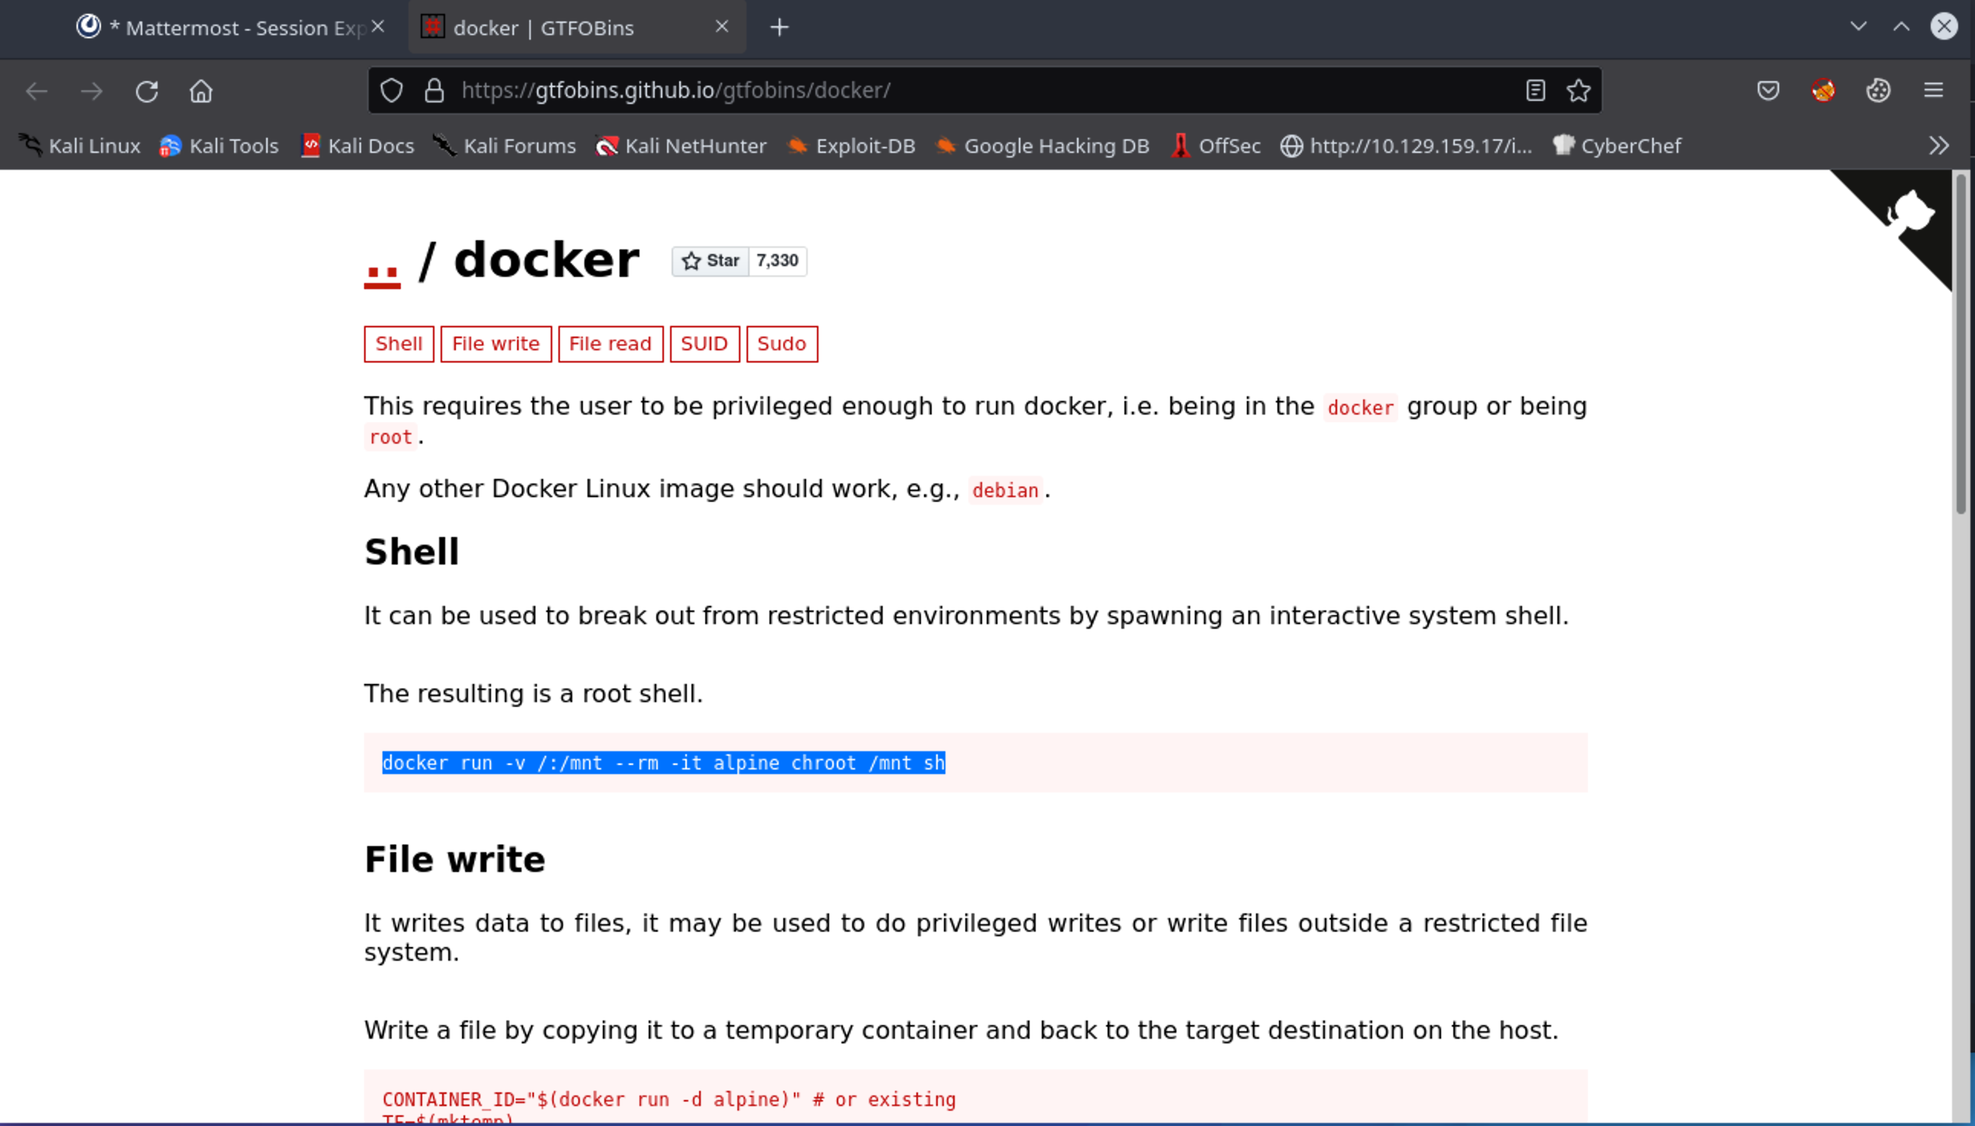Open Kali Forums bookmark
1975x1126 pixels.
click(x=504, y=145)
